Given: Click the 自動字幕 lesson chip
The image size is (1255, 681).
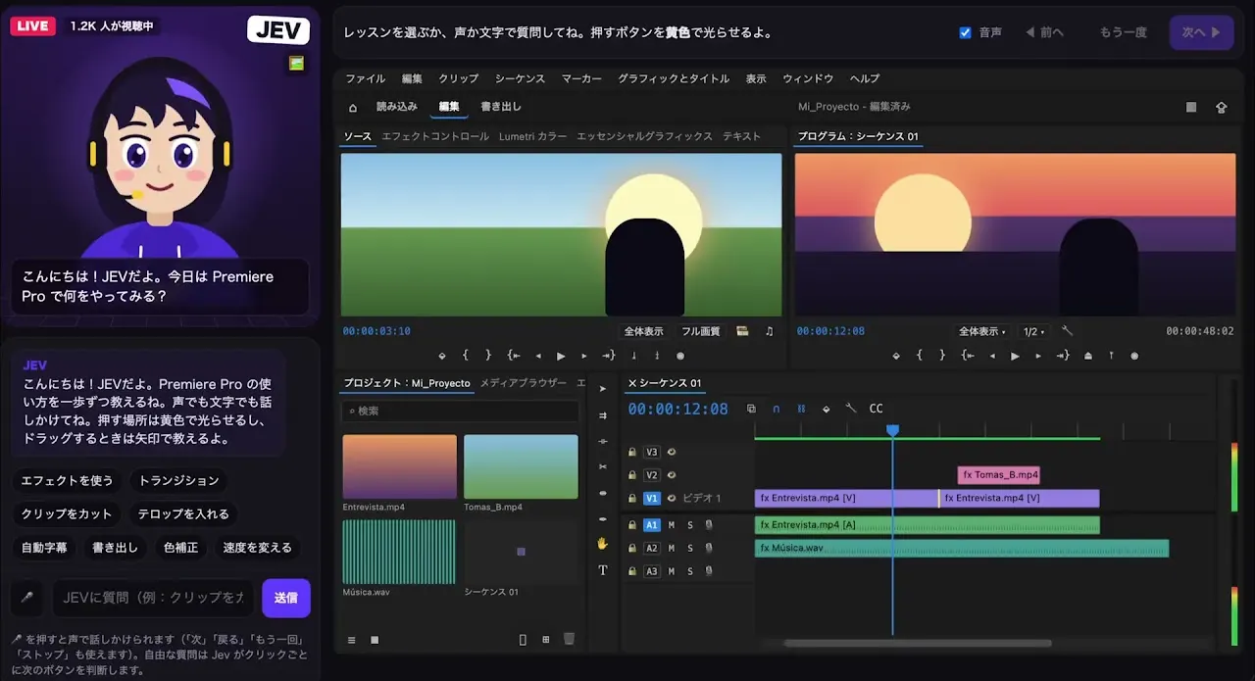Looking at the screenshot, I should point(44,548).
